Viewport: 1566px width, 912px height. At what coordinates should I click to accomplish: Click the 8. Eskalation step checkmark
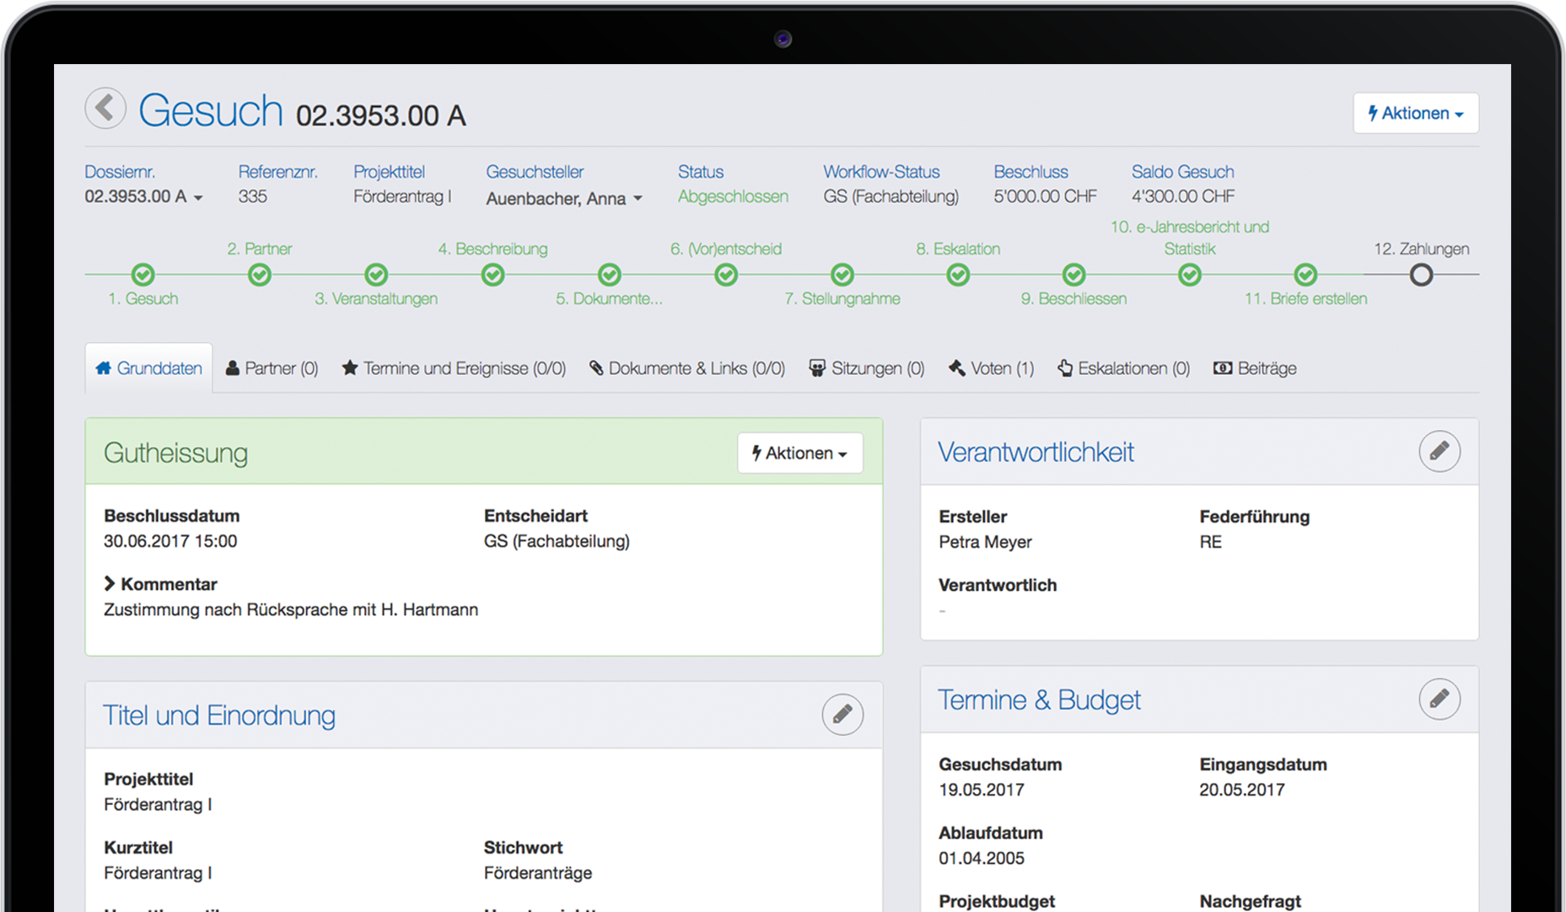click(x=958, y=275)
